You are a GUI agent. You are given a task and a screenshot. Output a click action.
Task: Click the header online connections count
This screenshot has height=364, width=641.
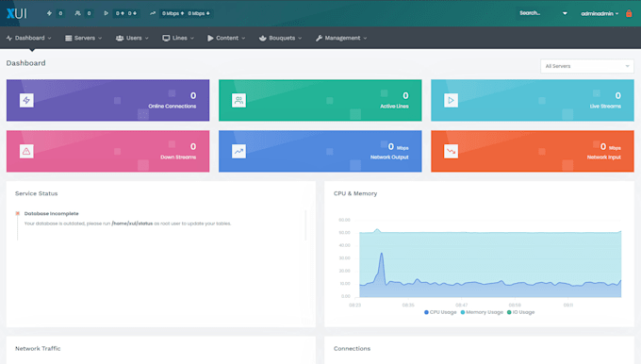point(60,13)
